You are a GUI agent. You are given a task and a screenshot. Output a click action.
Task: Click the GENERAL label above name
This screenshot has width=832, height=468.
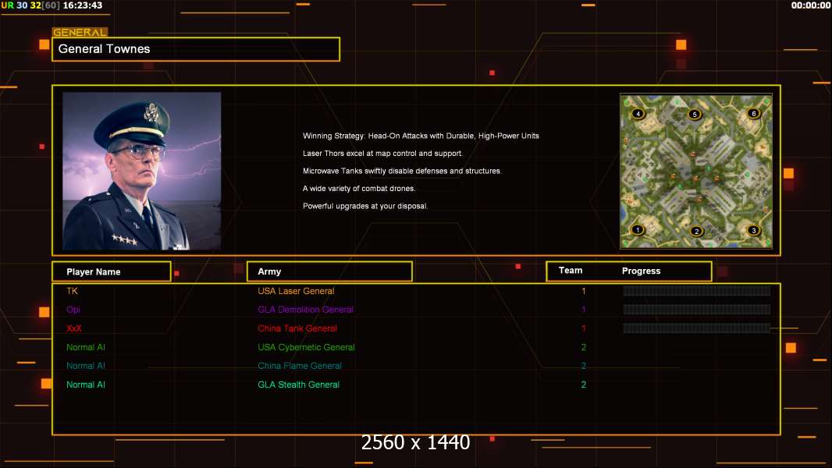point(80,32)
